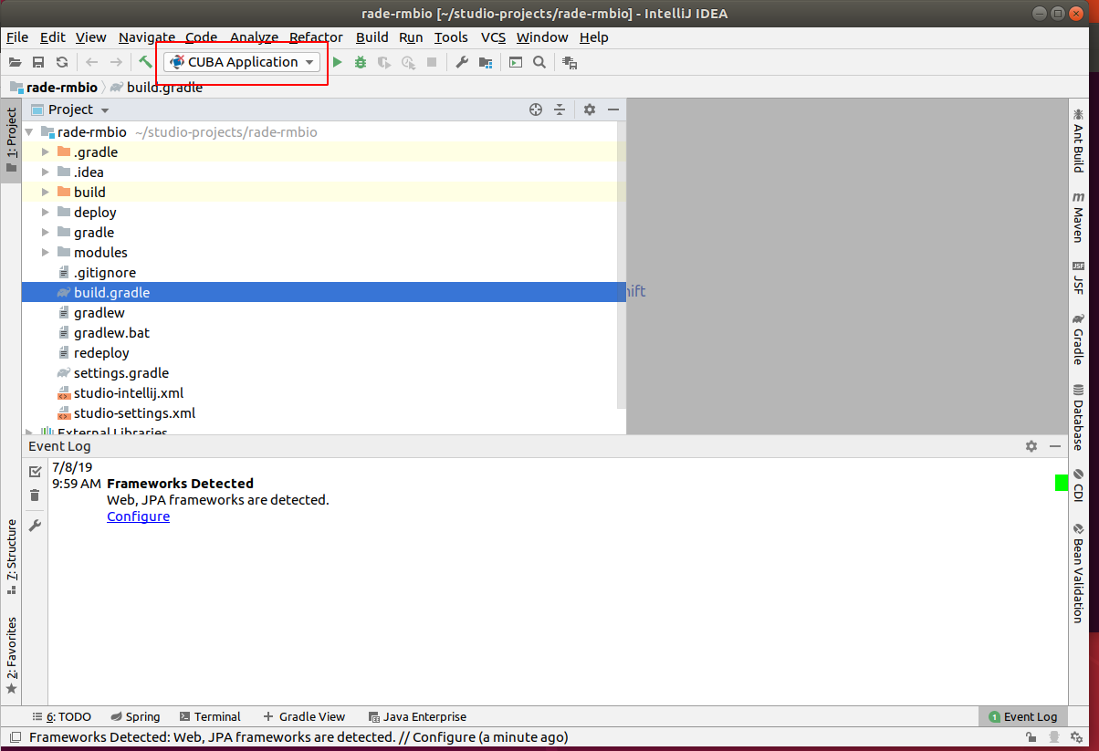Navigate back with the left arrow icon
The width and height of the screenshot is (1099, 751).
[91, 62]
